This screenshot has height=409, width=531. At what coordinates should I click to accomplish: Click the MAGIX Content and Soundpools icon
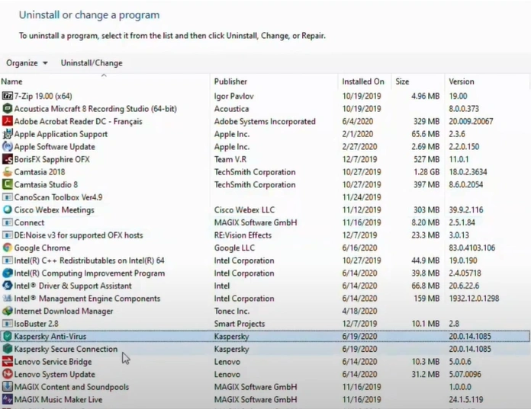pos(7,387)
